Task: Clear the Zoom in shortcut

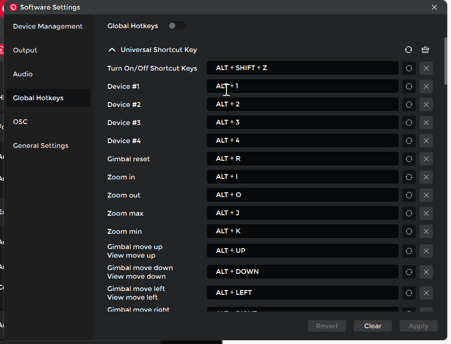Action: (x=426, y=177)
